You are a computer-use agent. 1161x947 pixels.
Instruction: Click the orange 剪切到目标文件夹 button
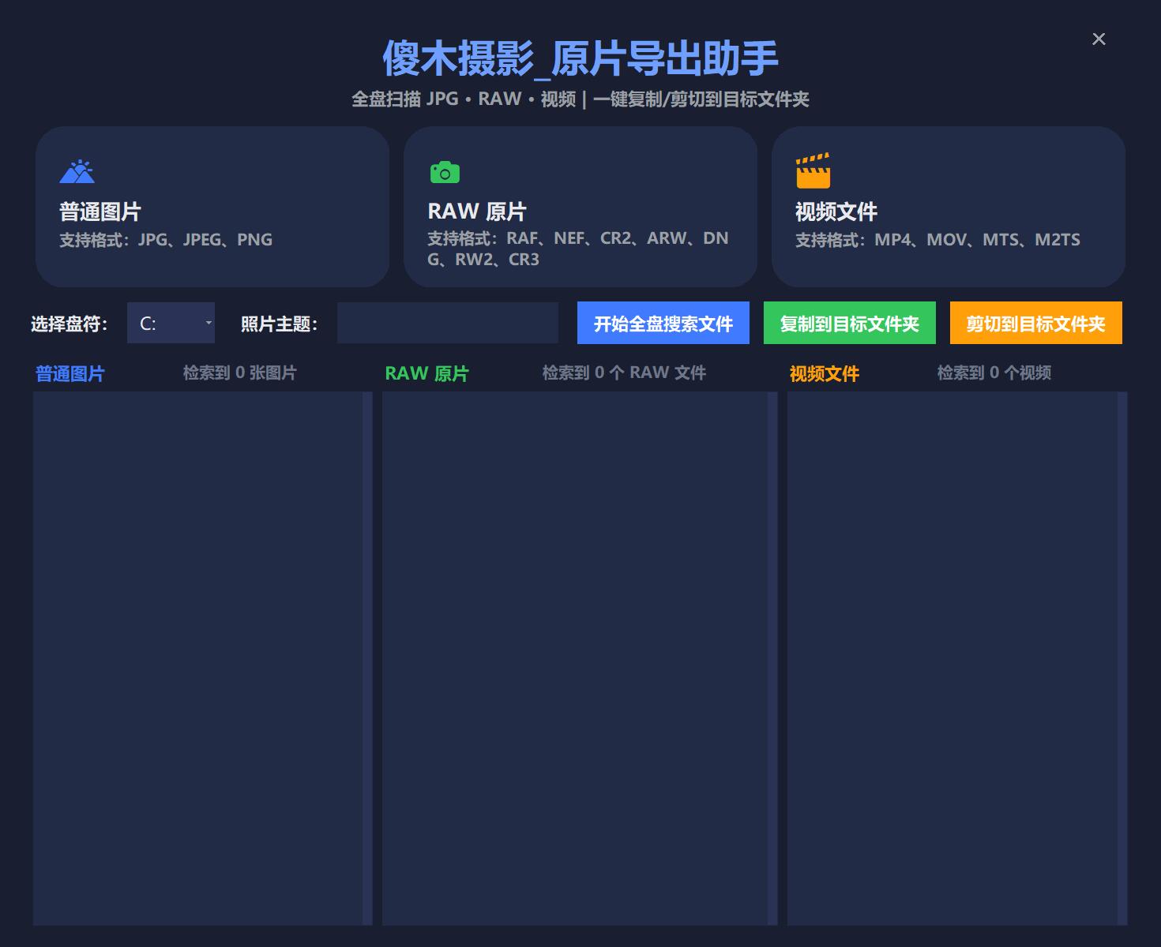[1035, 323]
